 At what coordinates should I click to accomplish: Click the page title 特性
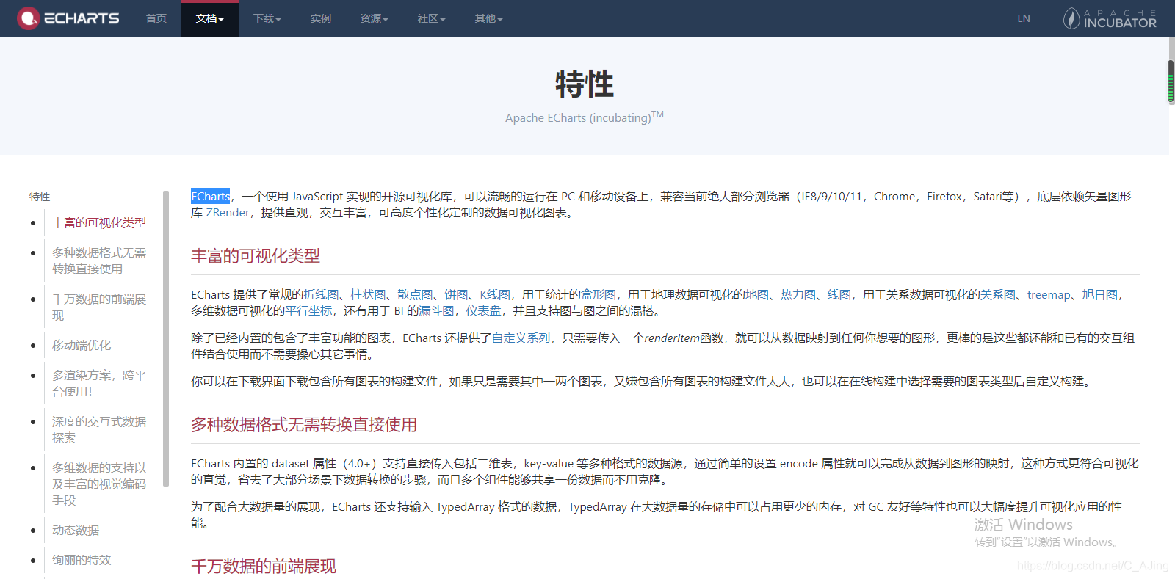585,84
